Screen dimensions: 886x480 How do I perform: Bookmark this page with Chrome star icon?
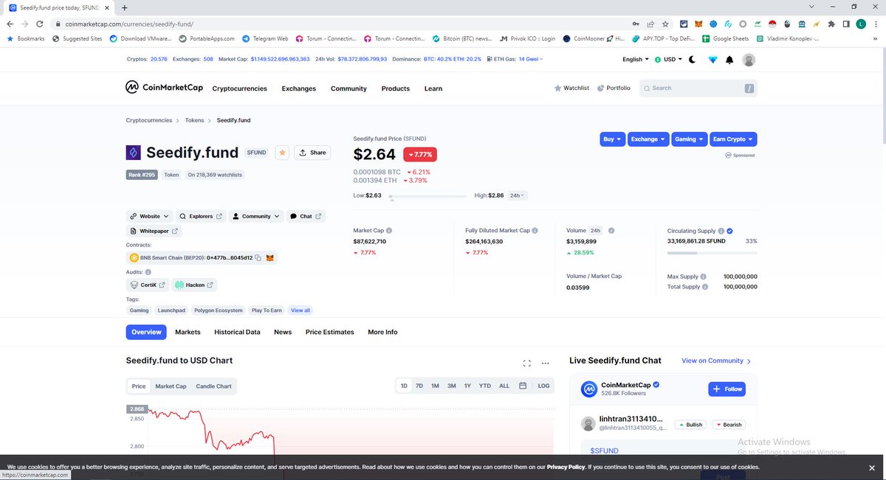click(665, 24)
